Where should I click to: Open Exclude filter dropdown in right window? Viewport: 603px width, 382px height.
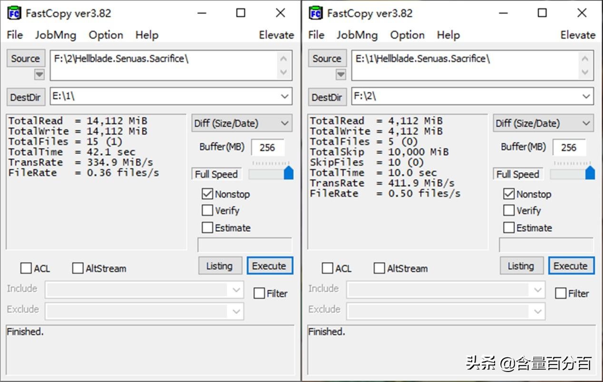coord(538,312)
